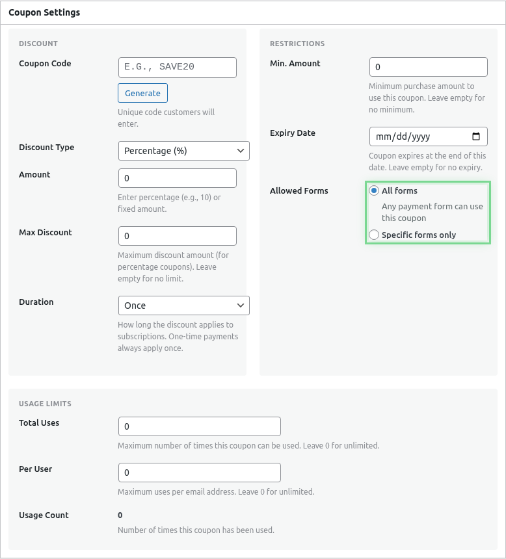Click the Per User limit field

click(x=199, y=473)
